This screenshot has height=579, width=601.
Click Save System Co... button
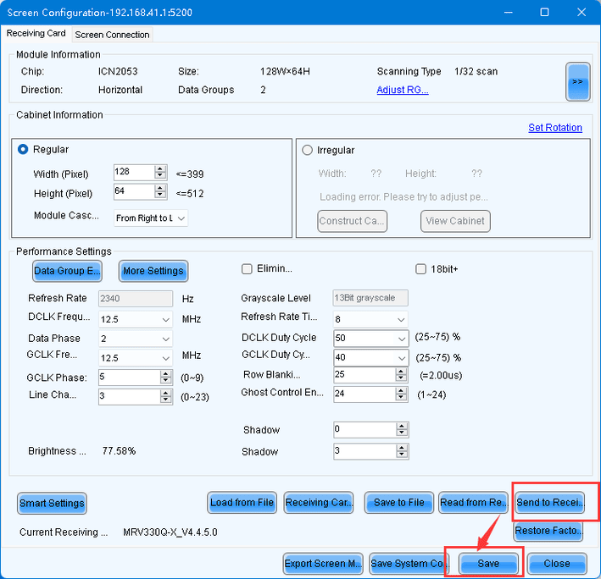[x=409, y=564]
